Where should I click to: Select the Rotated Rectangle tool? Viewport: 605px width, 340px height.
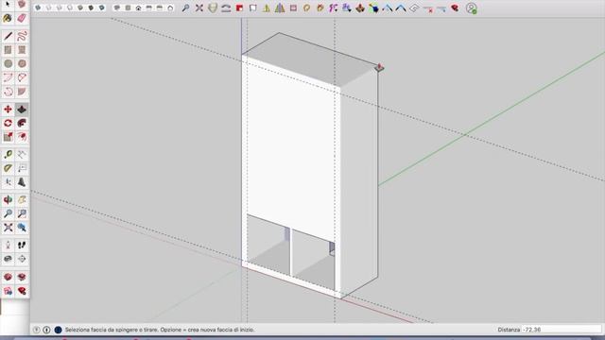pyautogui.click(x=22, y=50)
